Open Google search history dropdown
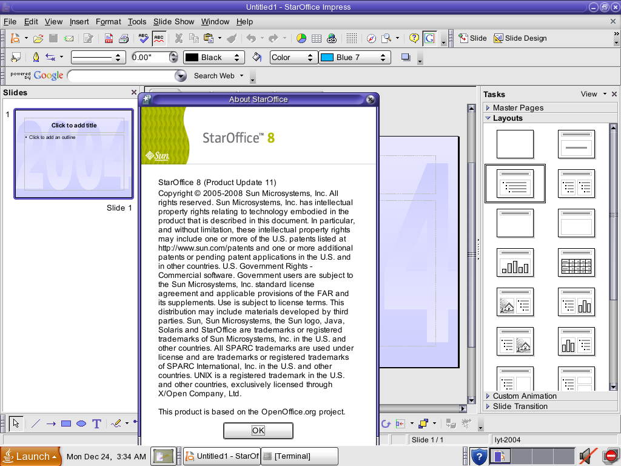Screen dimensions: 621x466 (x=181, y=76)
